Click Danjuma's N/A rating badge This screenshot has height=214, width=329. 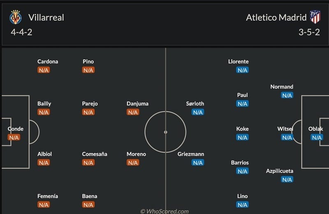[x=133, y=112]
